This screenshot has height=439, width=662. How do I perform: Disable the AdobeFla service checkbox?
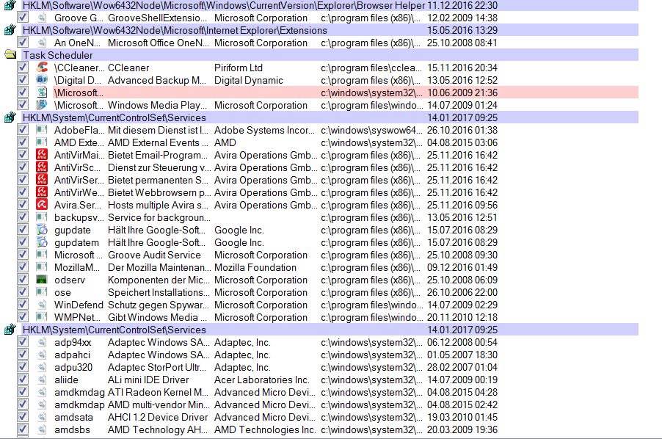(x=23, y=130)
